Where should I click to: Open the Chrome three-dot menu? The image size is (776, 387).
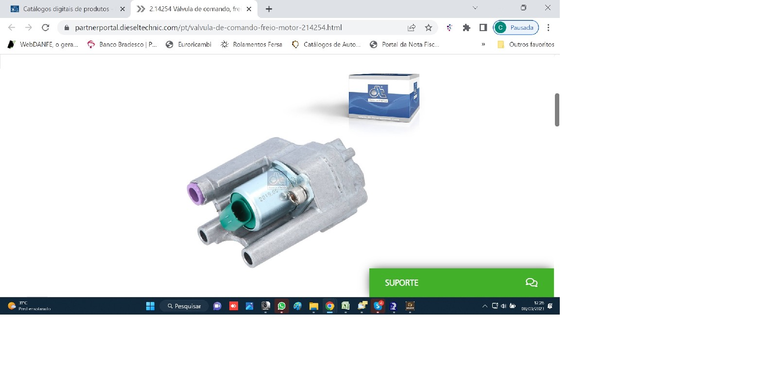coord(548,28)
